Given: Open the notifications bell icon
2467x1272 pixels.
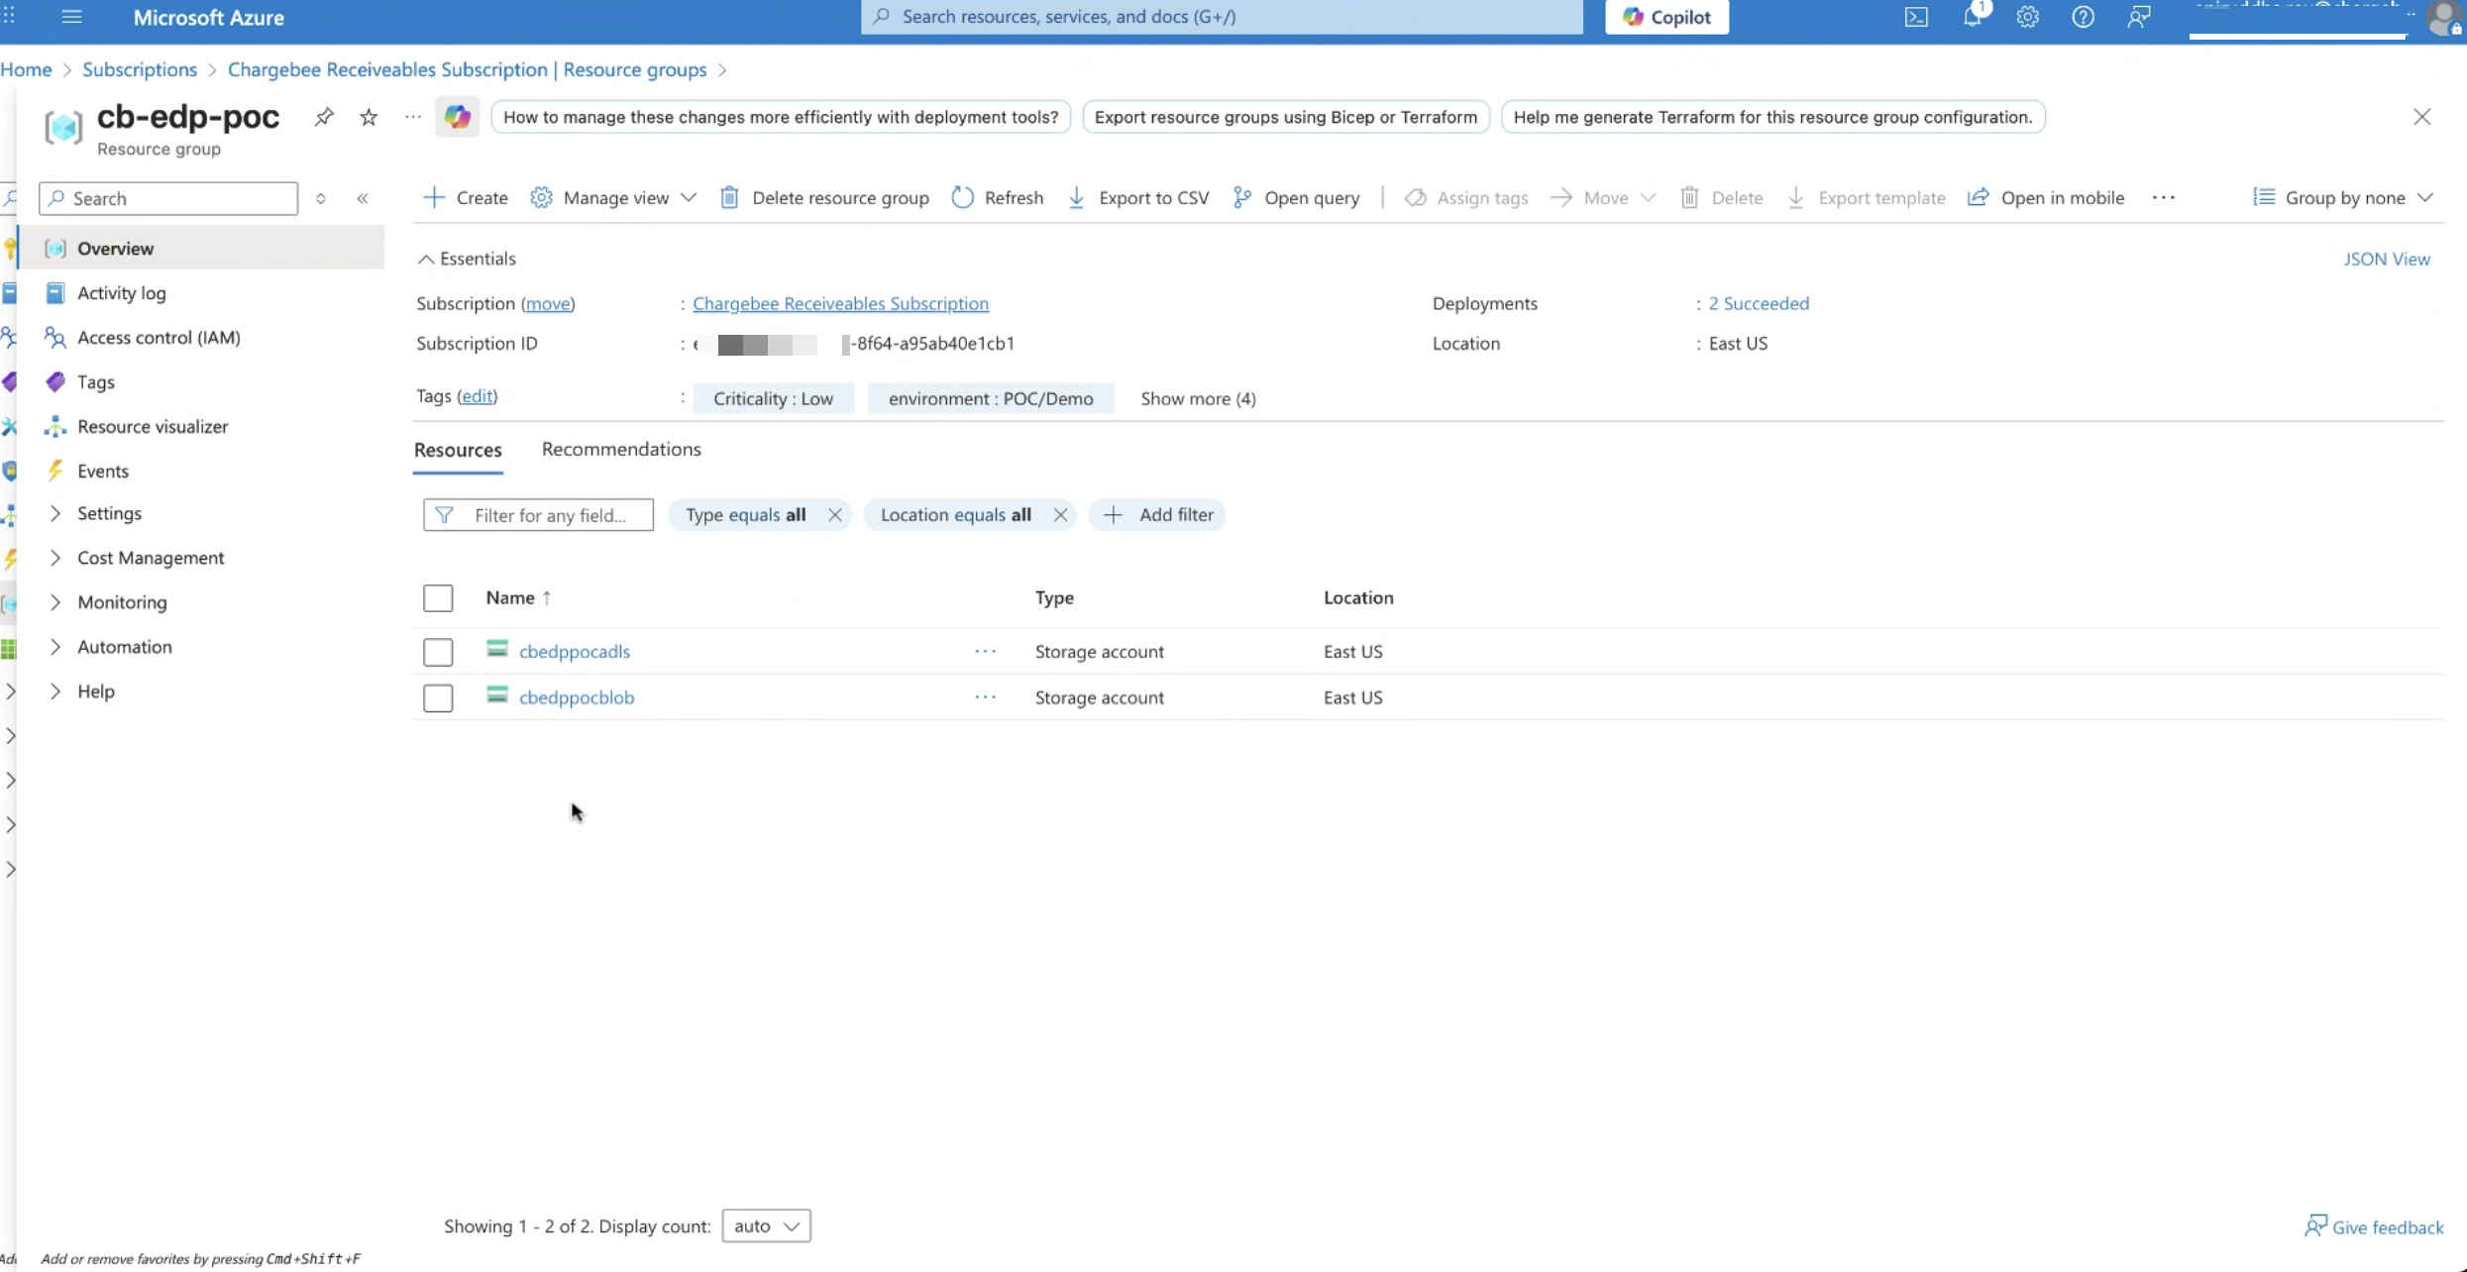Looking at the screenshot, I should 1972,17.
